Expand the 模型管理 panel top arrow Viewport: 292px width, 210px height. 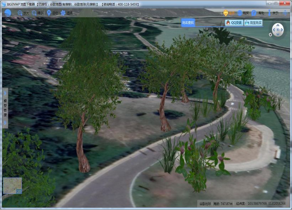point(5,93)
